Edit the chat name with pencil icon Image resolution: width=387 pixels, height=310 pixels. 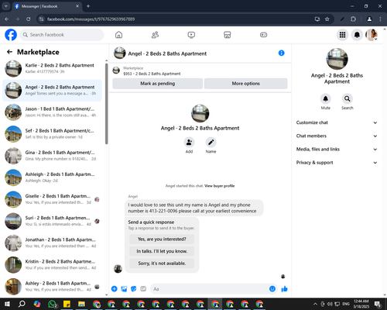click(211, 142)
